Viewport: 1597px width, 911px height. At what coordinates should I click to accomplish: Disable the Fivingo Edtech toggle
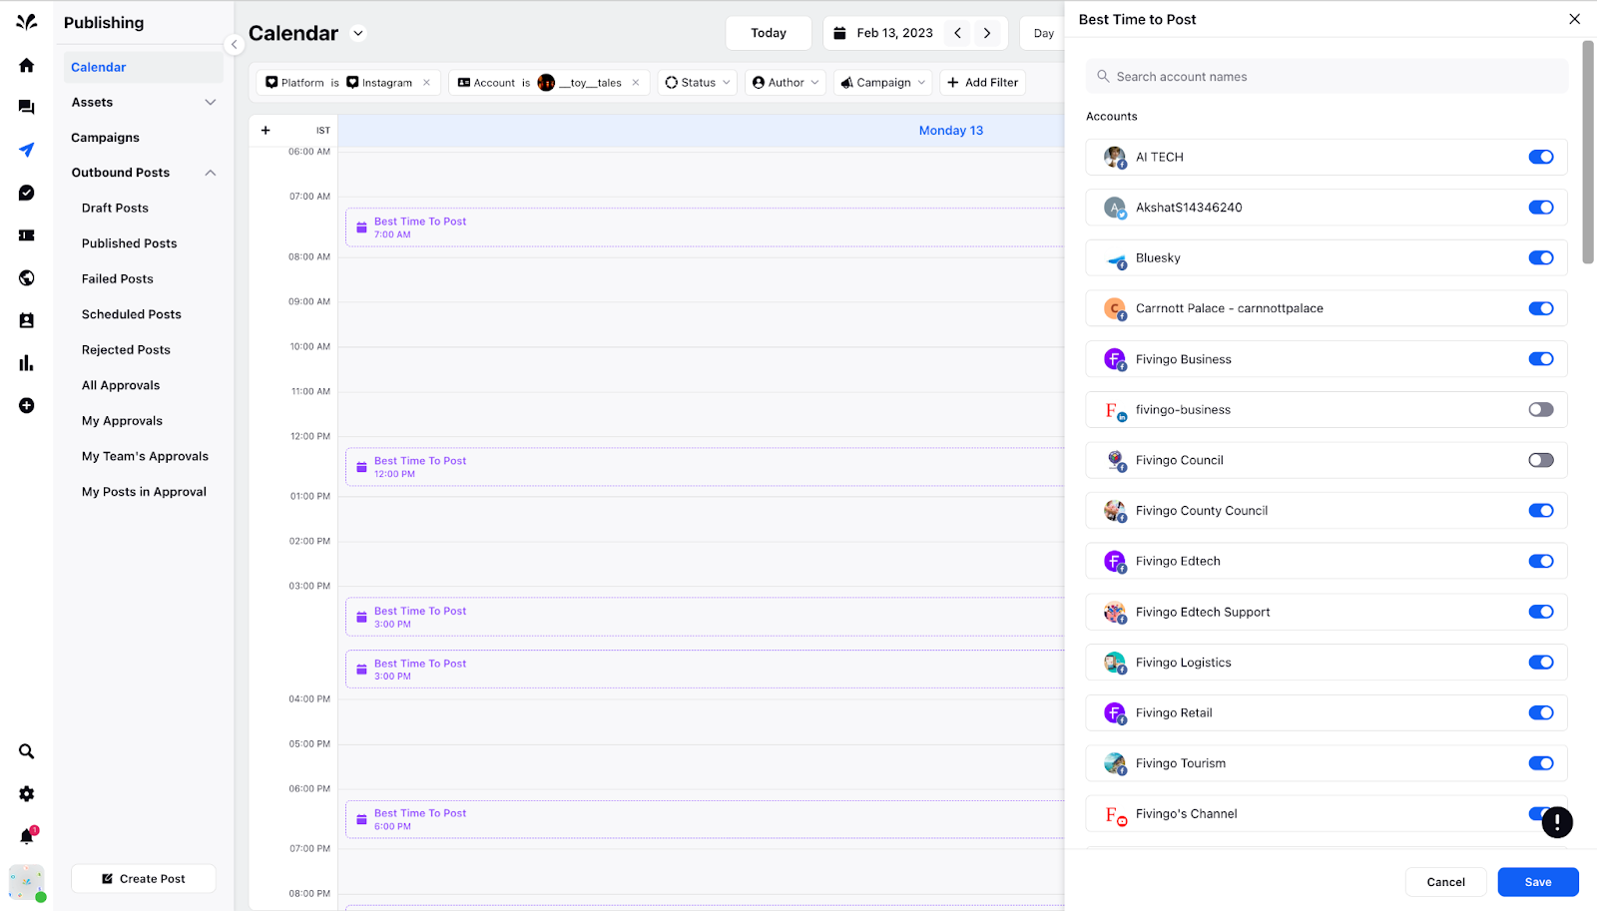[x=1541, y=561]
